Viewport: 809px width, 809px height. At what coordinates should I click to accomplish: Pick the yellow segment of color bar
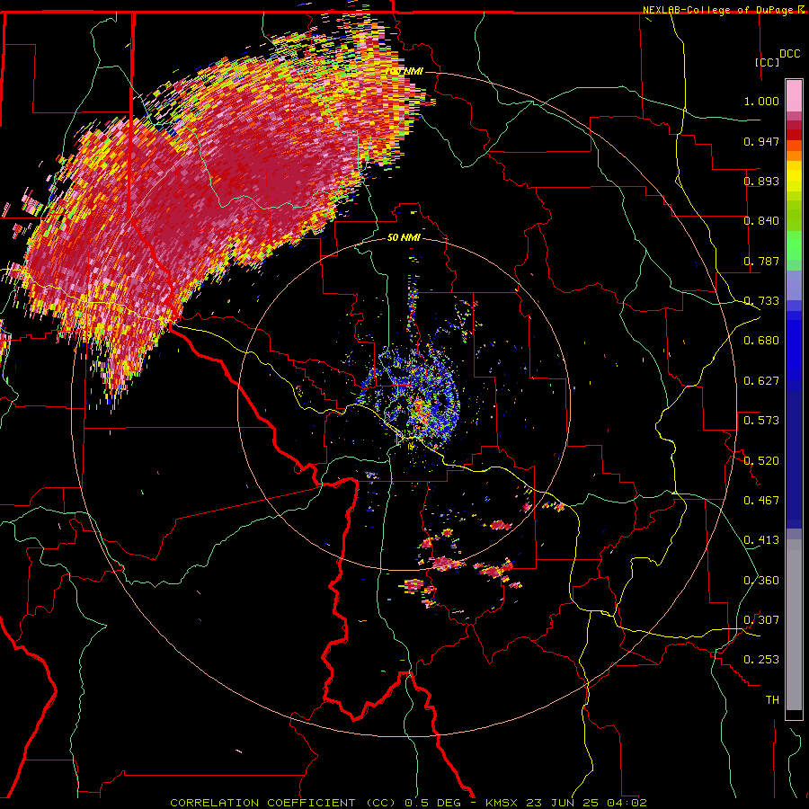tap(794, 176)
